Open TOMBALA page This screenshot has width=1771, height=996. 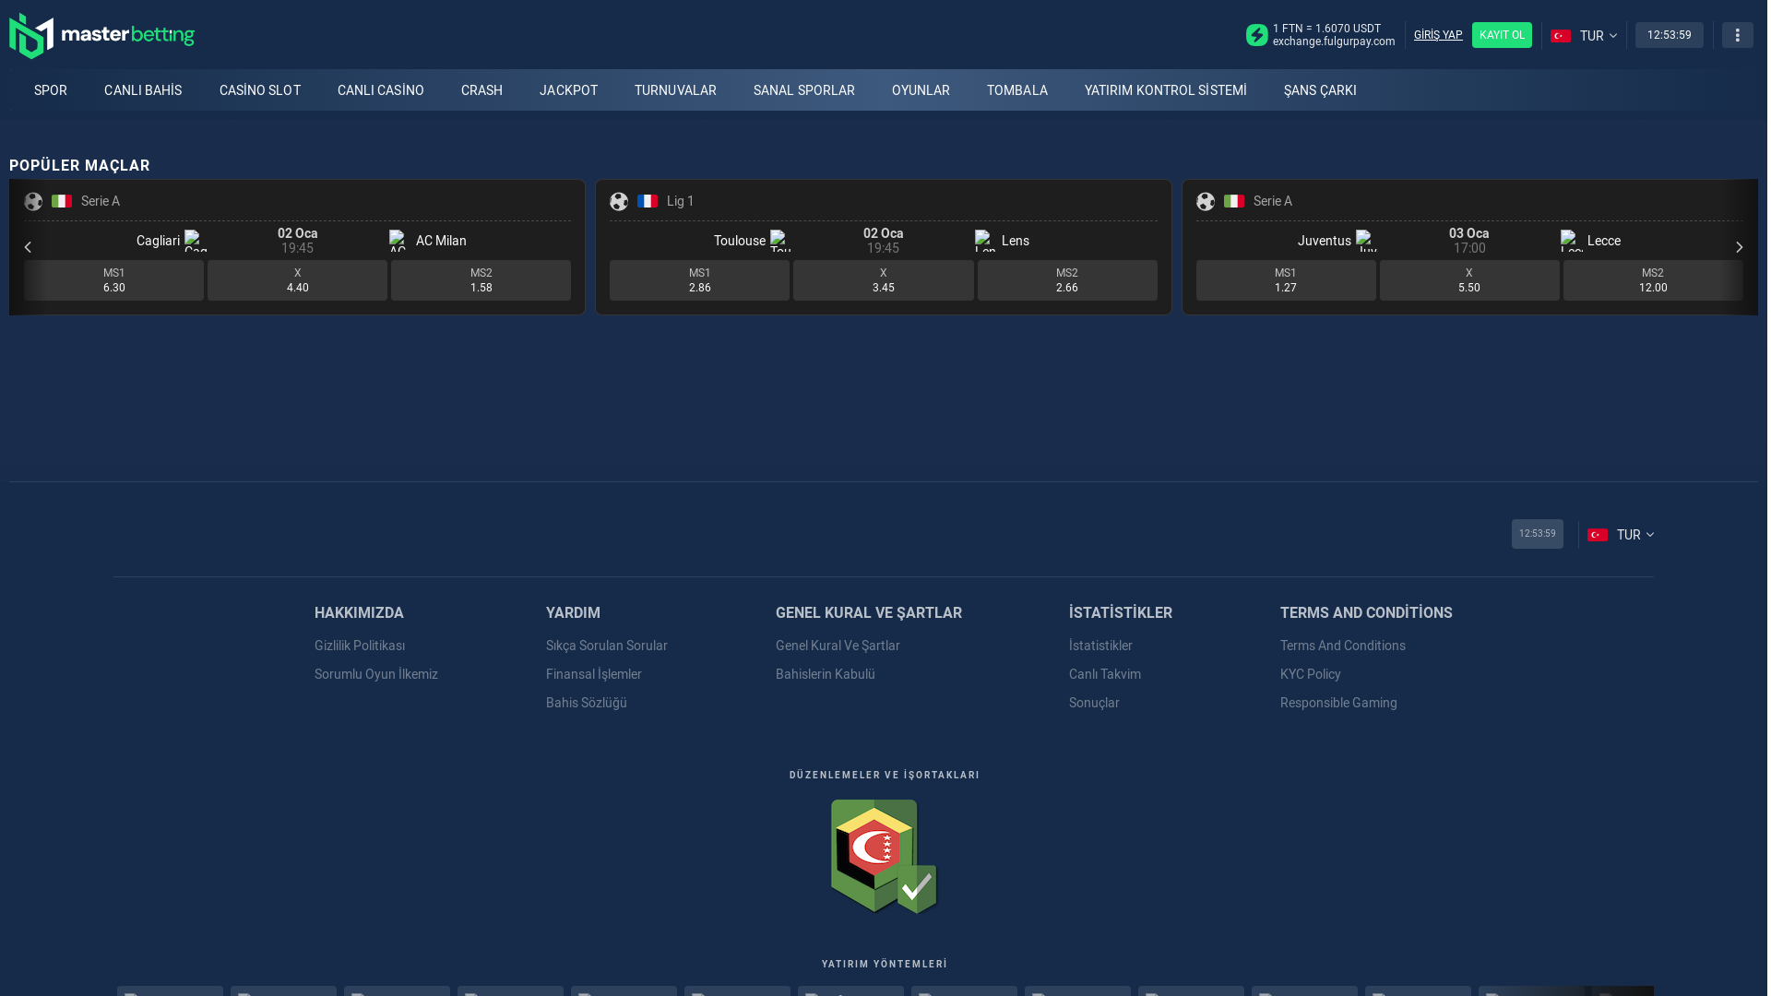coord(1017,90)
